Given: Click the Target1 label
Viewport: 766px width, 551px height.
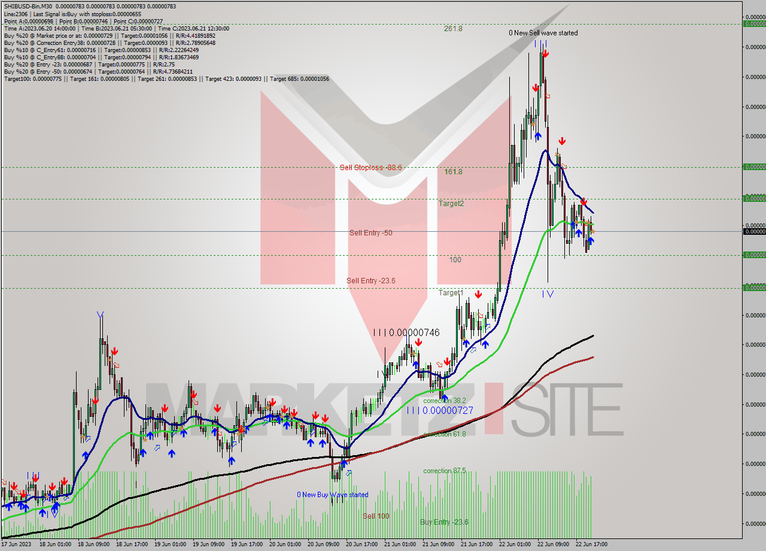Looking at the screenshot, I should pyautogui.click(x=451, y=293).
